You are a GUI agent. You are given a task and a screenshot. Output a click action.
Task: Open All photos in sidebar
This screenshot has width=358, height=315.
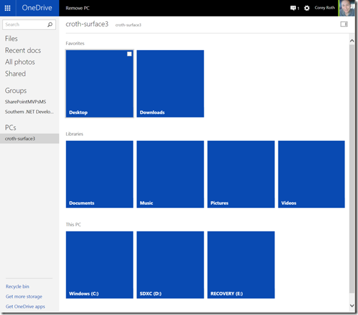[20, 62]
